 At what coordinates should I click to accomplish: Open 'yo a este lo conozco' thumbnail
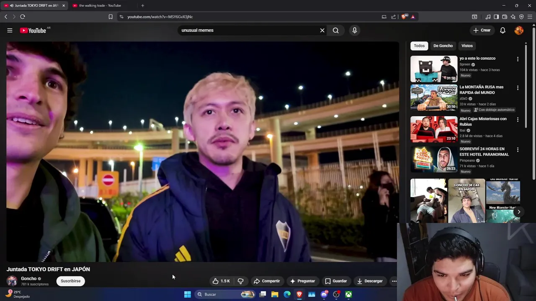click(434, 69)
